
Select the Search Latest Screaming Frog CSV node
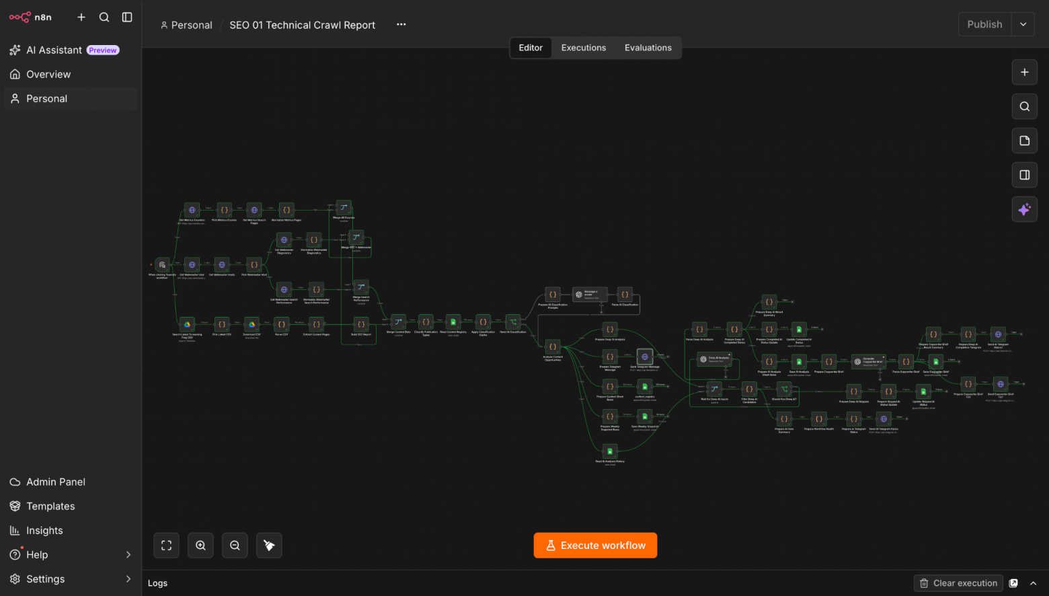pyautogui.click(x=187, y=324)
